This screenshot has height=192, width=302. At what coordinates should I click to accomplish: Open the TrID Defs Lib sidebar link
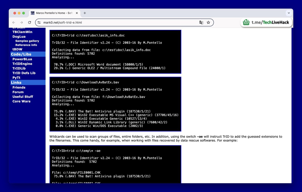(24, 73)
